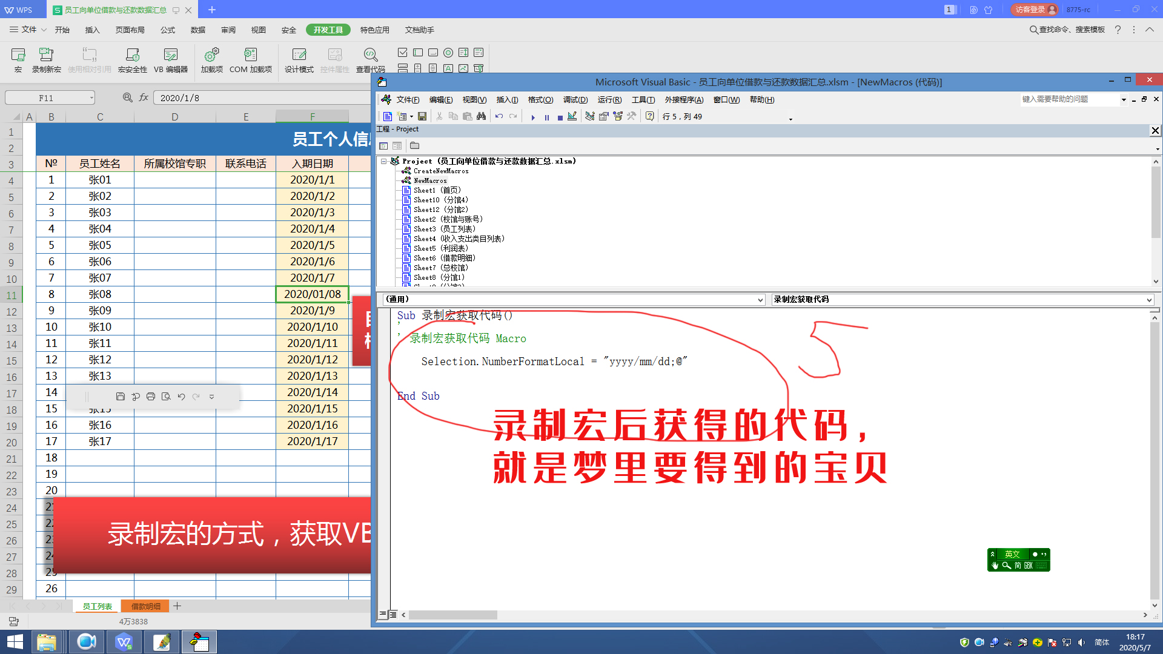Screen dimensions: 1163x654
Task: Select the NewMacros module in tree
Action: (430, 180)
